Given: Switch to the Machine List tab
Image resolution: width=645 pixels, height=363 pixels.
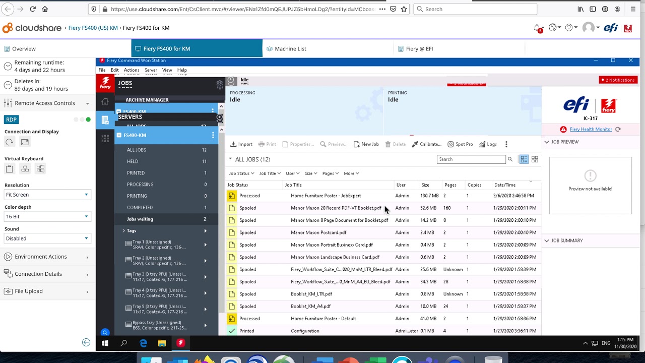Looking at the screenshot, I should 328,49.
